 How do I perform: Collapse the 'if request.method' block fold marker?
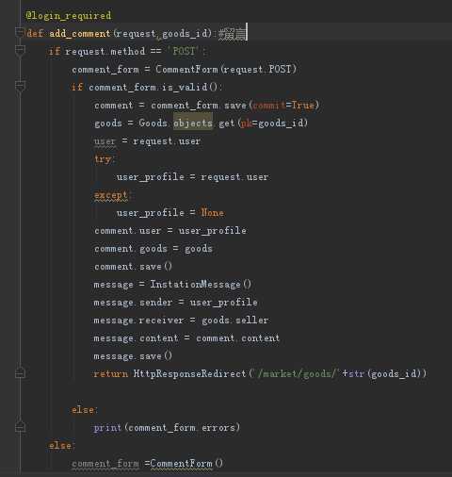tap(20, 50)
